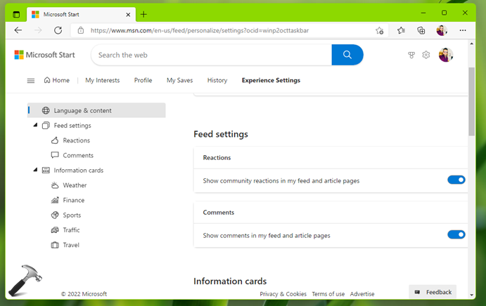This screenshot has width=486, height=306.
Task: Switch to the History tab
Action: tap(217, 81)
